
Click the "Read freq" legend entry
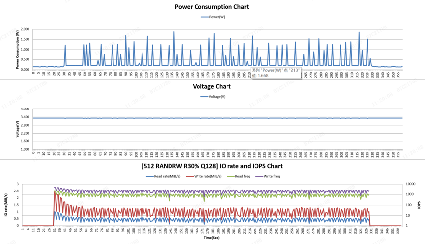pyautogui.click(x=238, y=176)
